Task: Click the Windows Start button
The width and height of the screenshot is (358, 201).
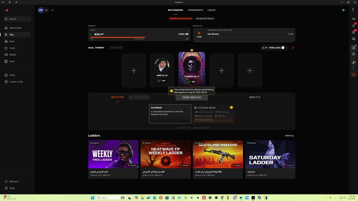Action: 93,198
